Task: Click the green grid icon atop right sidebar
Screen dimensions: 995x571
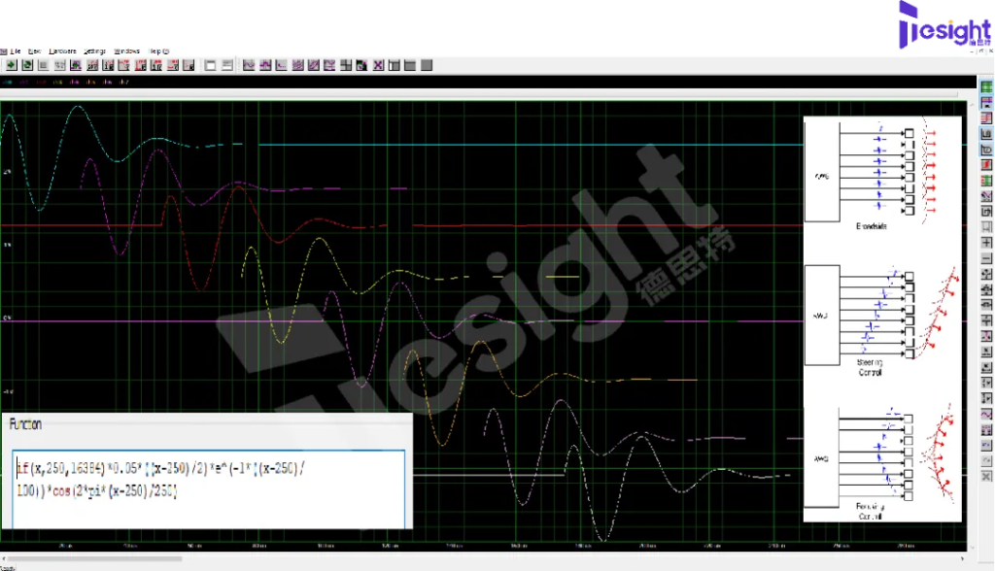Action: click(987, 87)
